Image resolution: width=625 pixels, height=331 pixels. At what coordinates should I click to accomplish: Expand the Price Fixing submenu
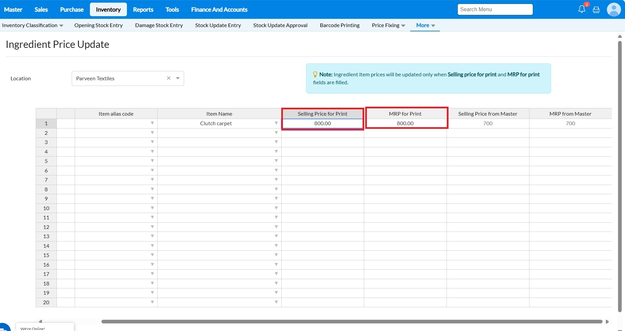[x=388, y=25]
